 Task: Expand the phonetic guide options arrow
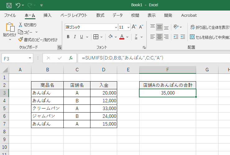pos(141,37)
